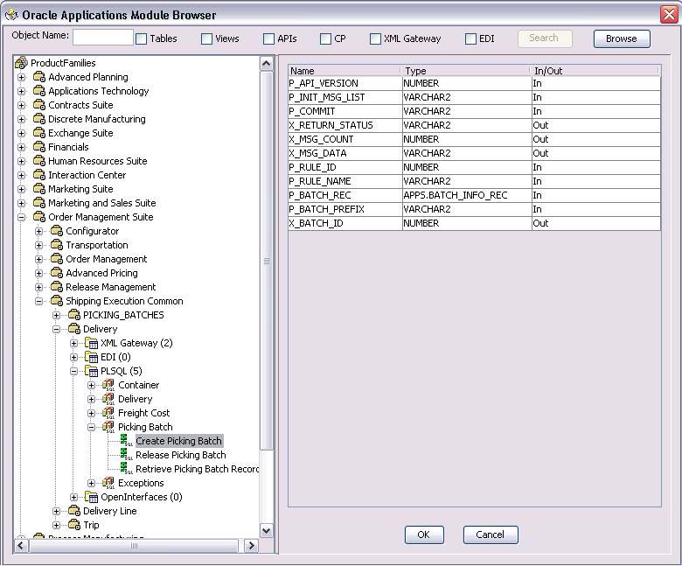Focus the Object Name input field
The height and width of the screenshot is (566, 682).
tap(103, 37)
